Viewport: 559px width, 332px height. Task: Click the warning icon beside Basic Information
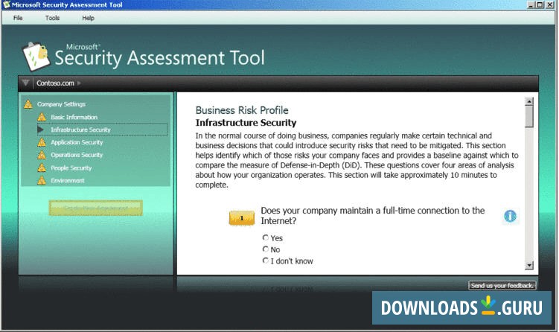42,117
